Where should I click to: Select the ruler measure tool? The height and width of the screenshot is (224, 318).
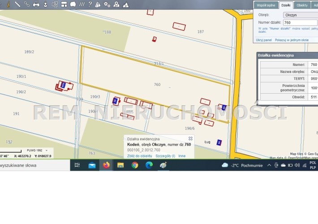(17, 4)
